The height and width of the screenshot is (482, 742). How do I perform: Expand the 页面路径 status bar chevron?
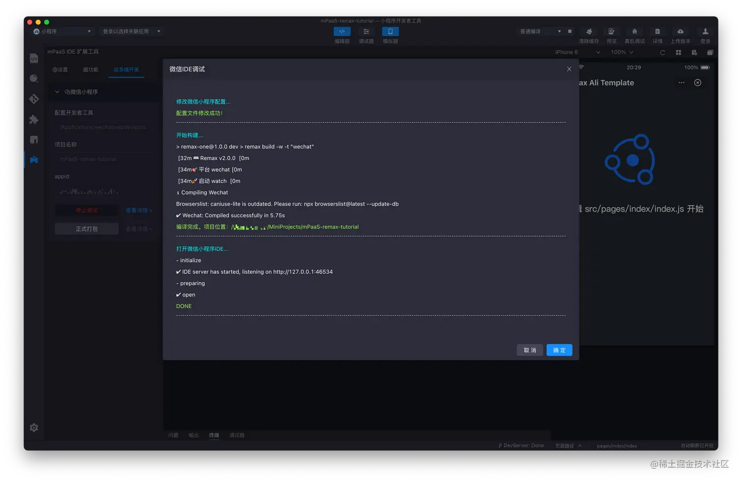pos(580,446)
